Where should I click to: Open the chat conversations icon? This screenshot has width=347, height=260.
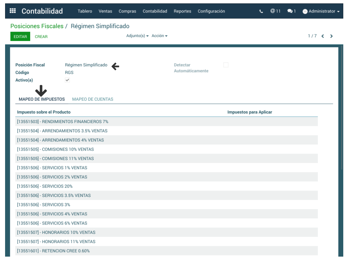pos(291,12)
